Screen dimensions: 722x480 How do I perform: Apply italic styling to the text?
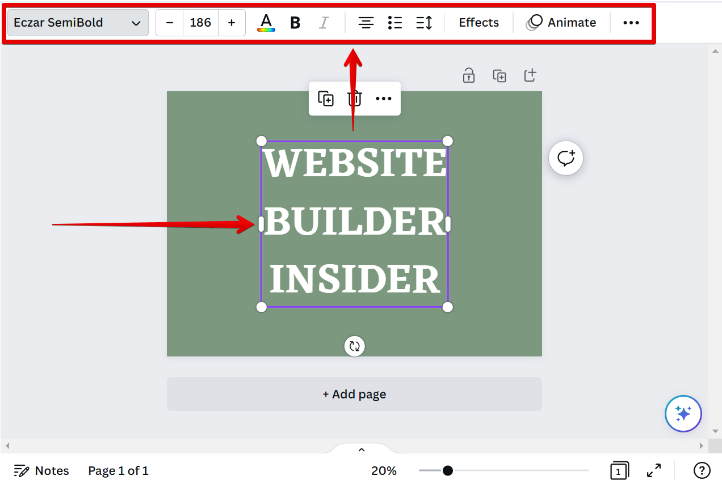point(324,23)
